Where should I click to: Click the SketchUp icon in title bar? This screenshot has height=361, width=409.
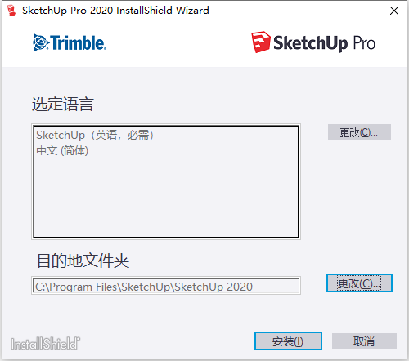[11, 11]
